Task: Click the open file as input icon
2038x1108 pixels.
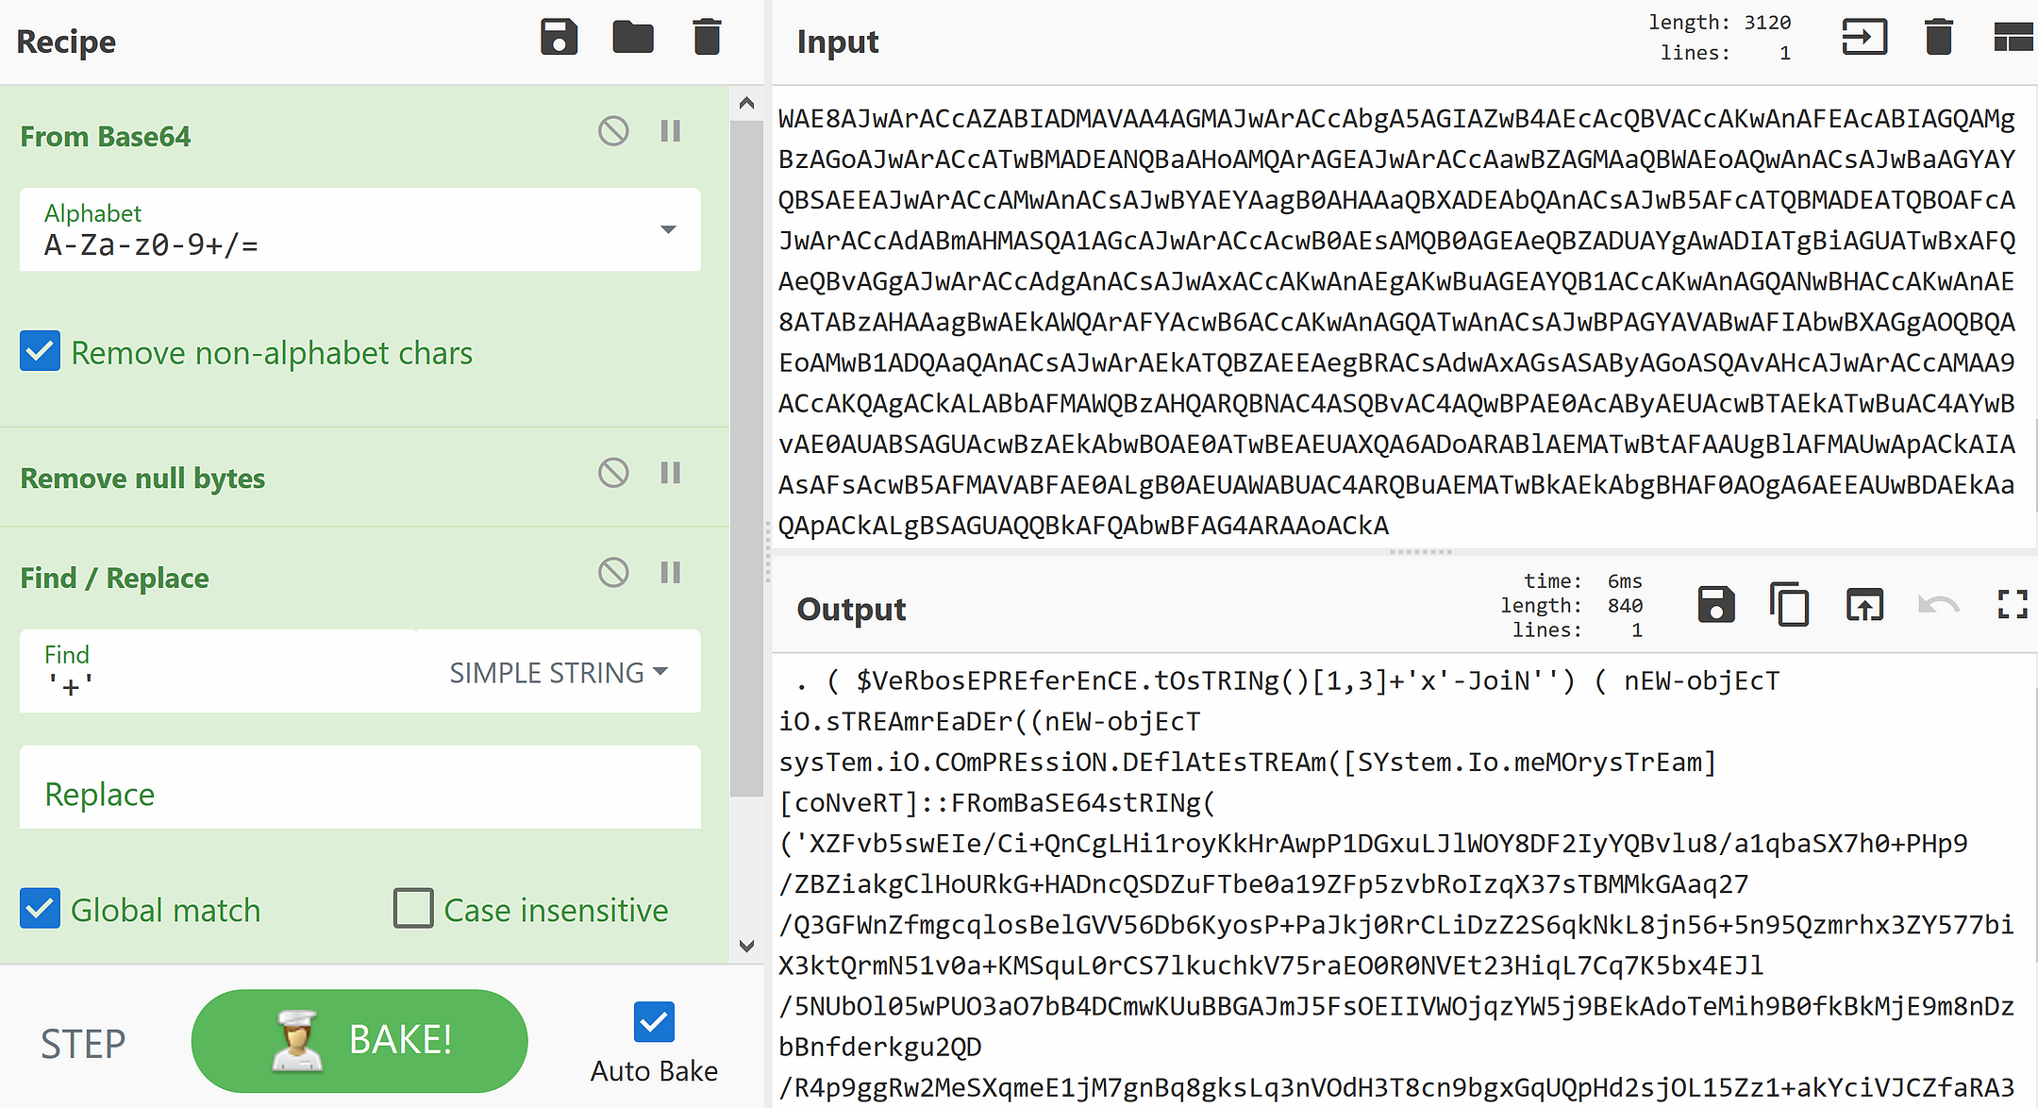Action: point(1863,38)
